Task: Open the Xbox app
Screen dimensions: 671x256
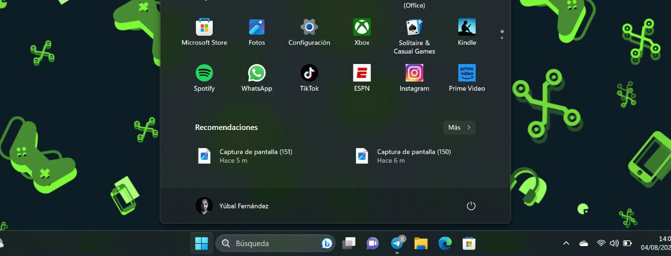Action: click(x=362, y=33)
